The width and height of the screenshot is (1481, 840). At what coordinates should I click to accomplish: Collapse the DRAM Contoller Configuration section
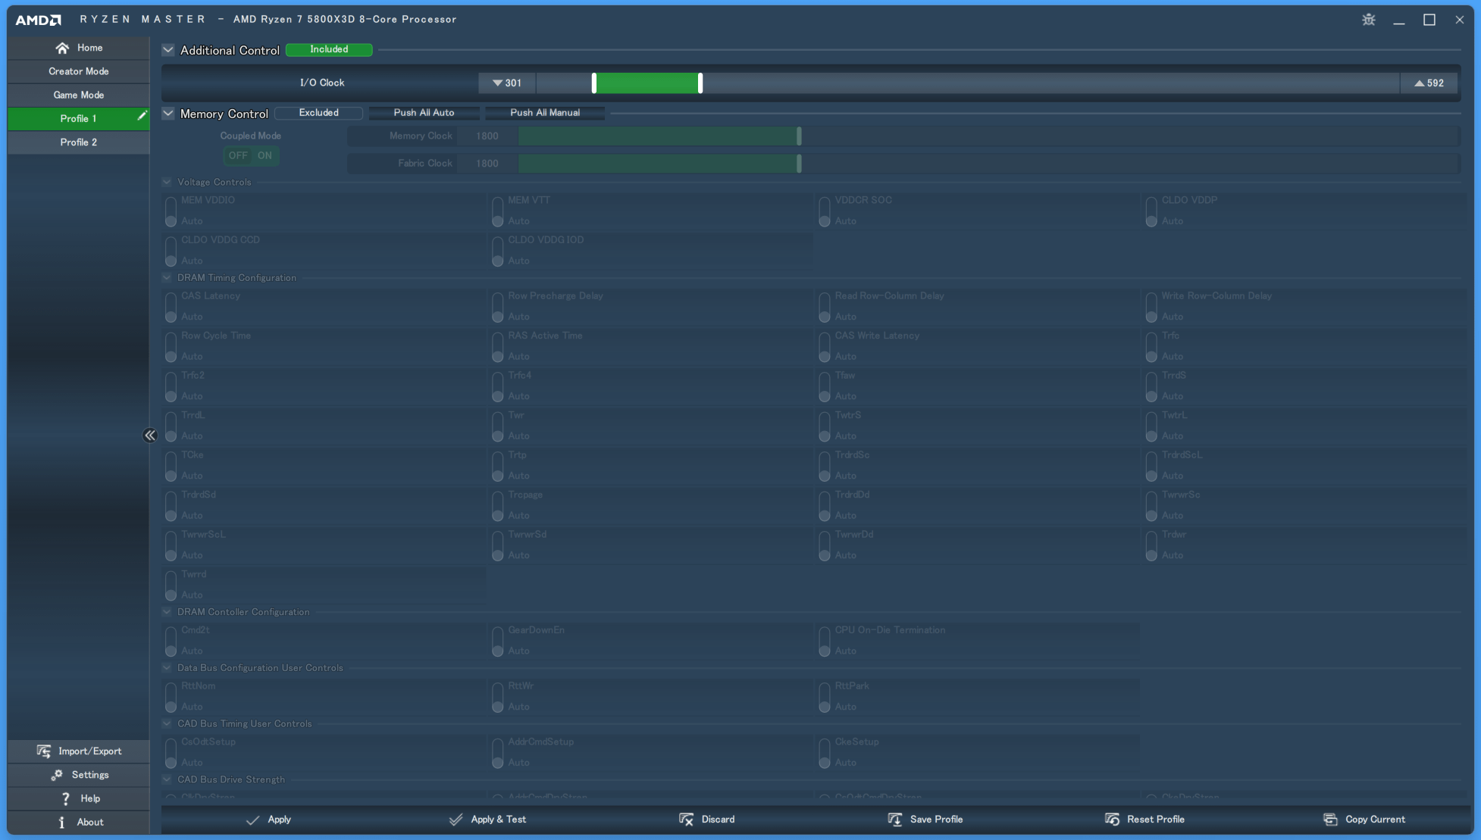167,611
